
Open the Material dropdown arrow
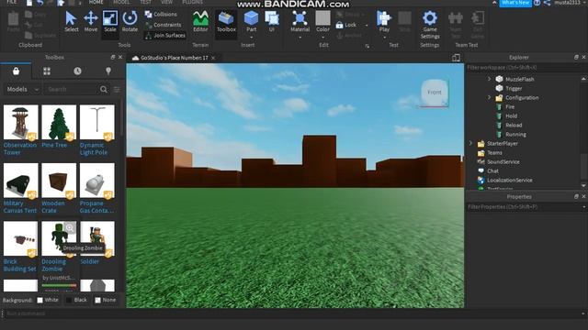pos(300,38)
